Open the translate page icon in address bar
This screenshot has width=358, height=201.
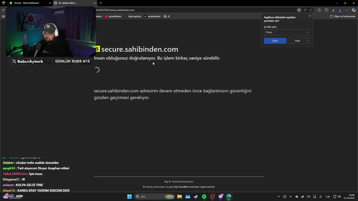[x=299, y=10]
